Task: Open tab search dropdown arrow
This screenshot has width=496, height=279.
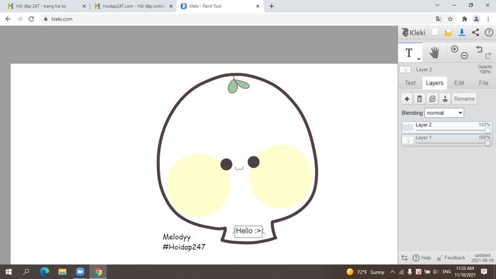Action: (x=437, y=5)
